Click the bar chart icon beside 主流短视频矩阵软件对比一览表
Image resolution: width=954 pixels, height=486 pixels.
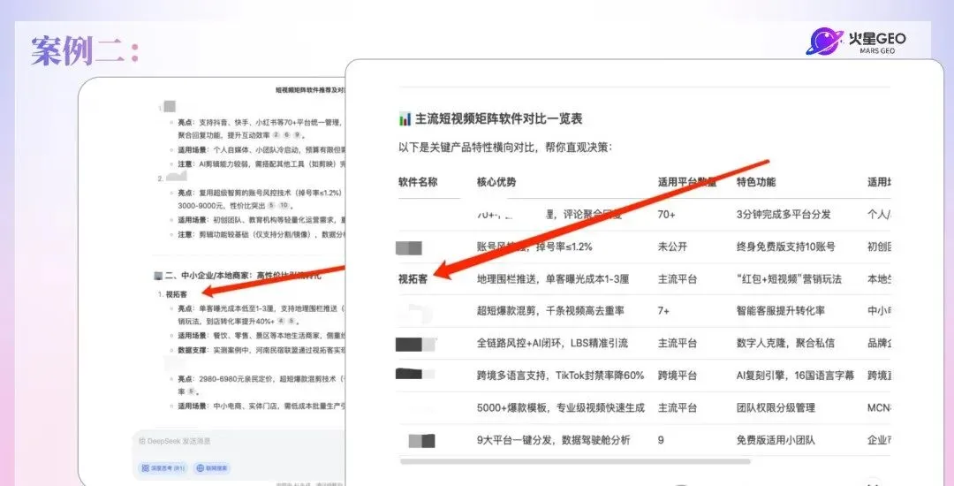click(x=405, y=118)
